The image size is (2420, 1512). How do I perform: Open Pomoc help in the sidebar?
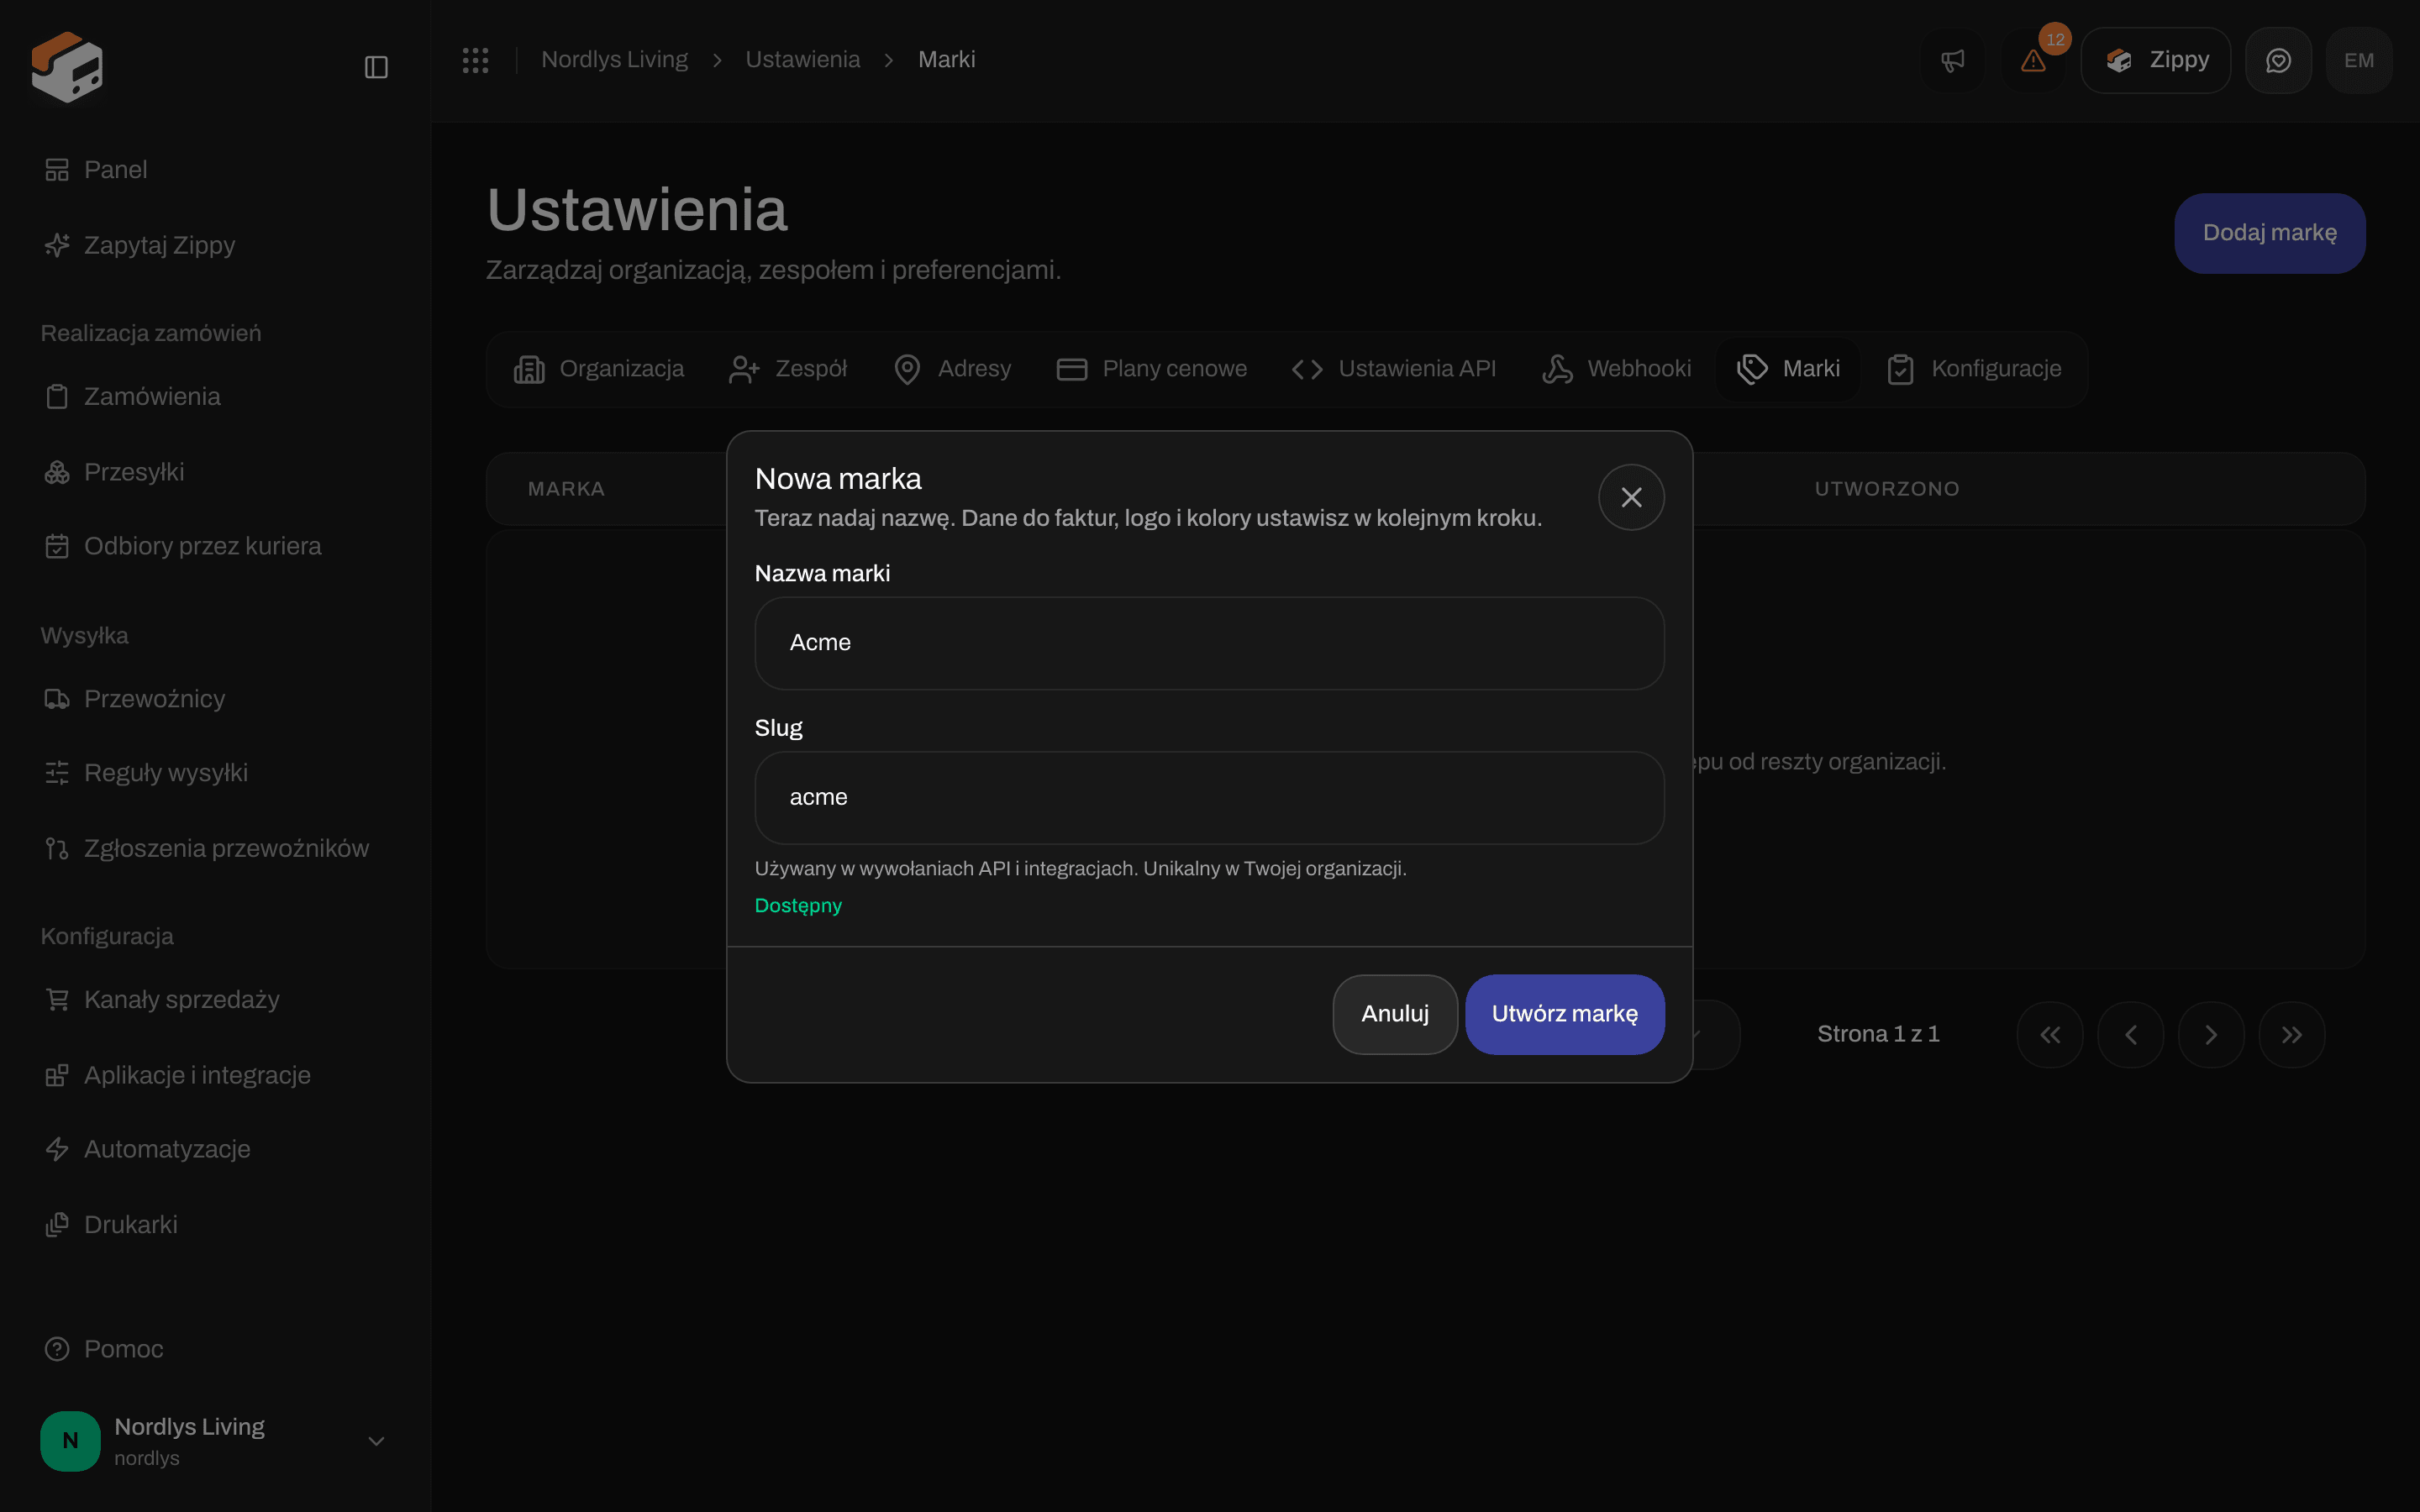(216, 1349)
